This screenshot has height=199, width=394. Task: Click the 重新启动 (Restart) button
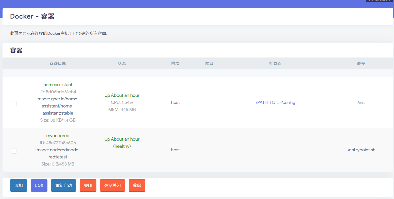click(63, 185)
